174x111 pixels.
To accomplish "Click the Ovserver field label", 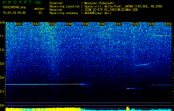I will point(56,3).
